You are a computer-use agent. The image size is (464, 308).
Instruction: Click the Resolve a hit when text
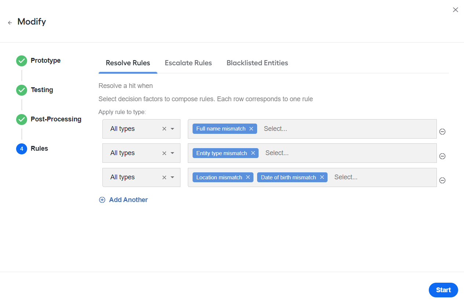pyautogui.click(x=126, y=86)
